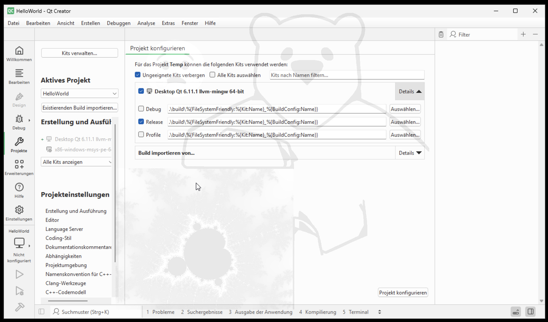Click the Projekt konfigurieren button
Screen dimensions: 548x322
pos(403,293)
